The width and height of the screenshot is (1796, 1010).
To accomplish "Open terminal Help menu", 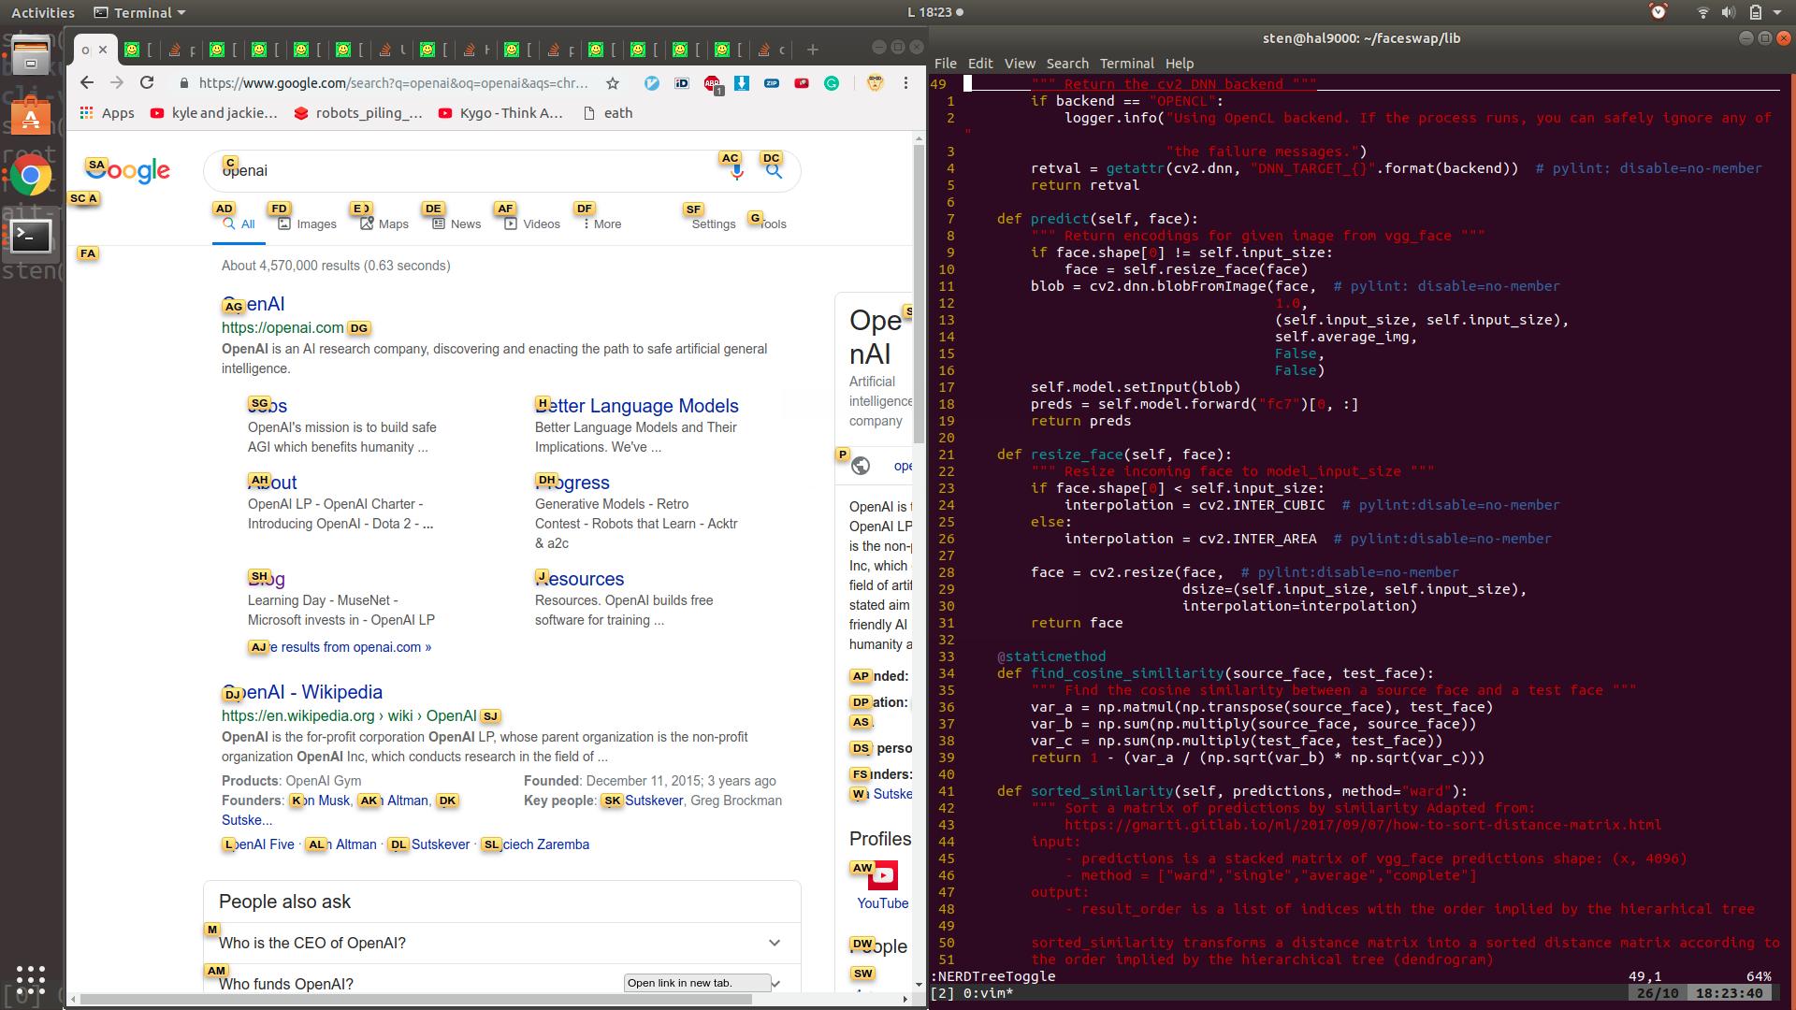I will pyautogui.click(x=1180, y=63).
